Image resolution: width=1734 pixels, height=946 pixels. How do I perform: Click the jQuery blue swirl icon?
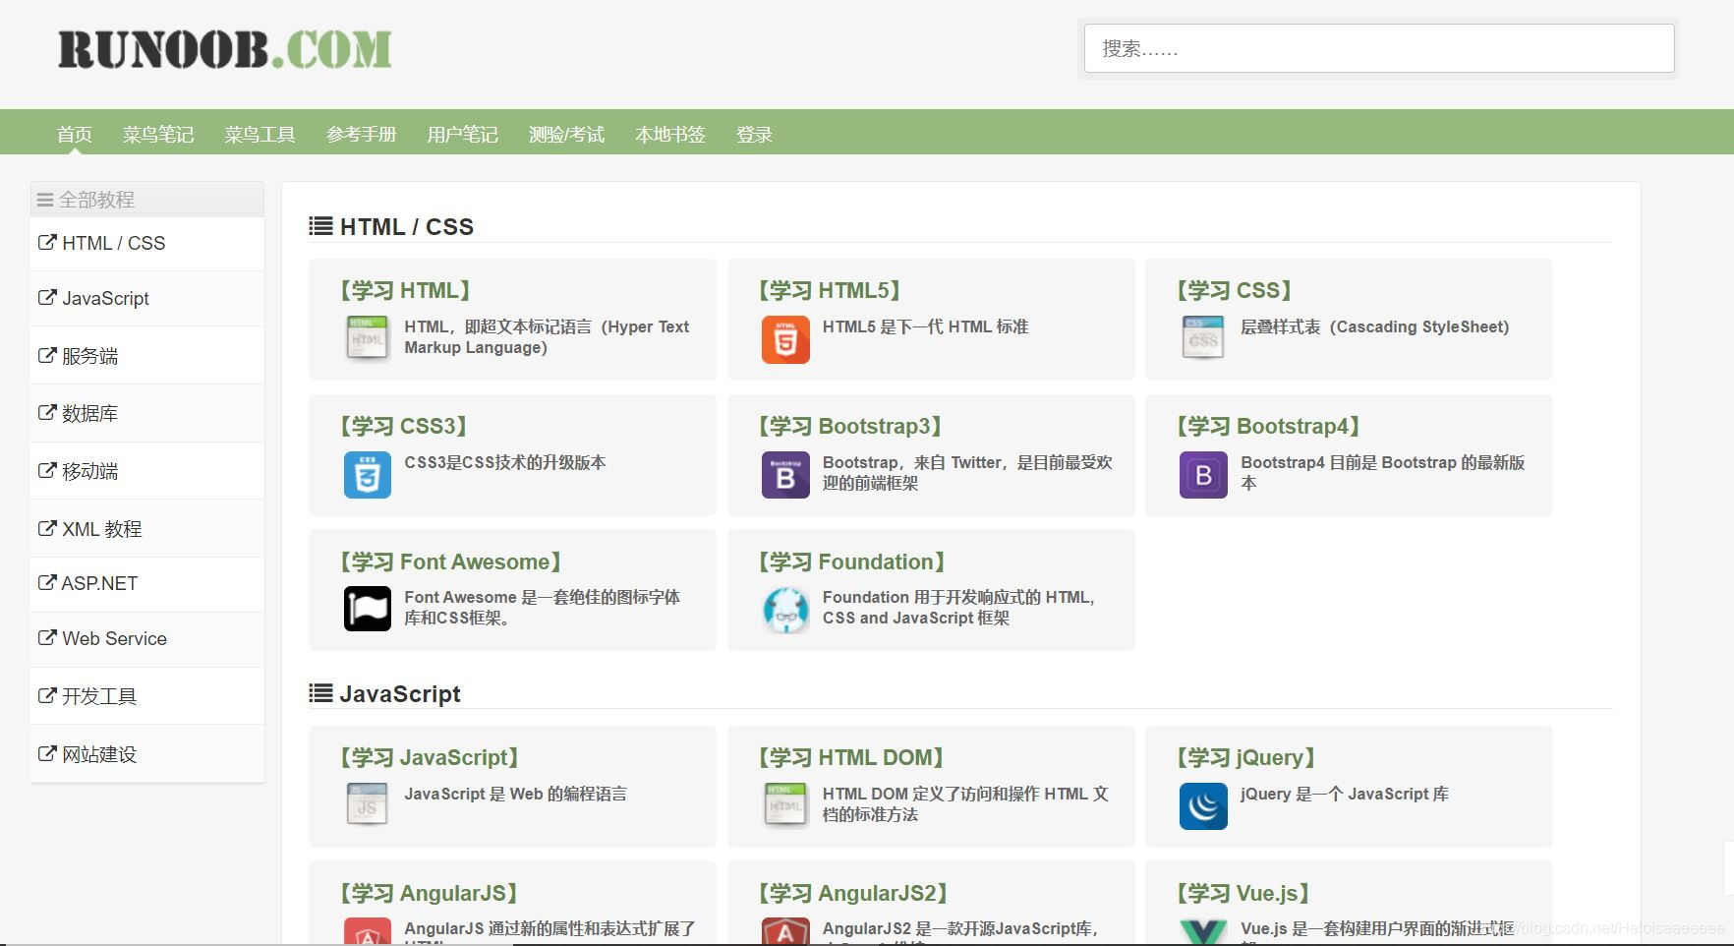pyautogui.click(x=1203, y=806)
